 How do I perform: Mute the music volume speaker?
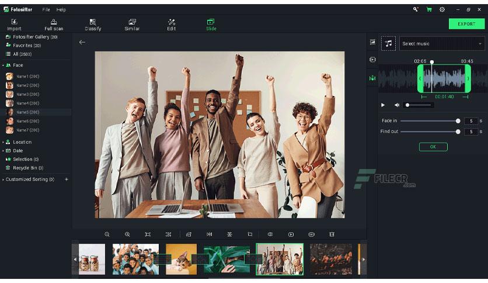tap(397, 105)
